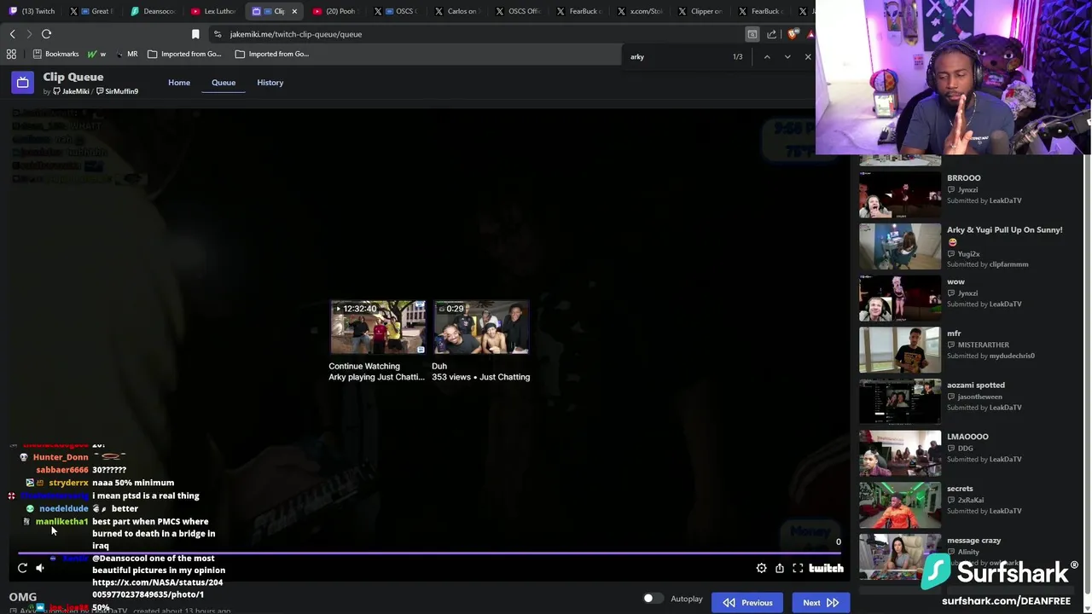
Task: Play the 'Duh' recommended clip thumbnail
Action: [481, 327]
